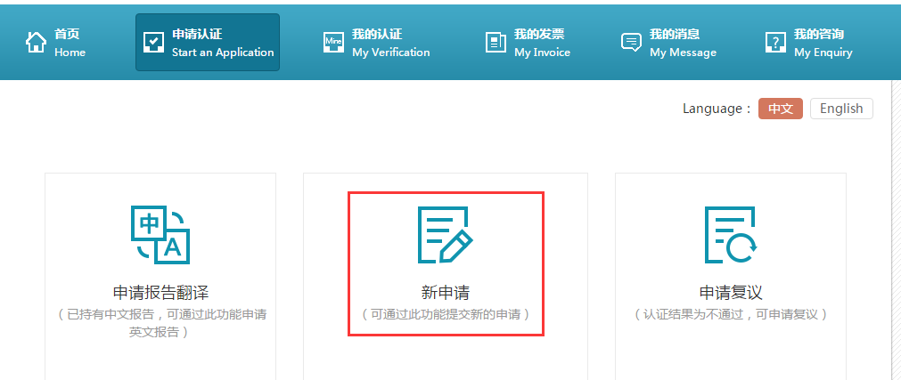
Task: Open the 首页 Home tab label
Action: click(x=70, y=43)
